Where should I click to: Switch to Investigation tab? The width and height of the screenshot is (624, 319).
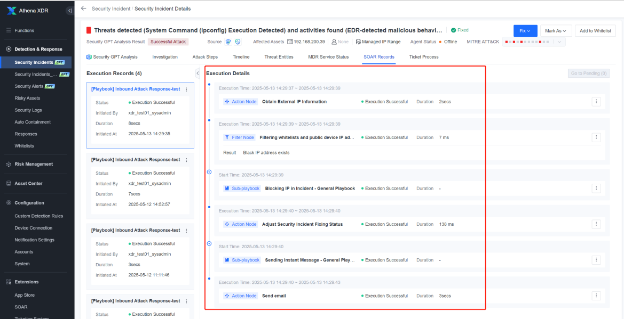coord(165,57)
